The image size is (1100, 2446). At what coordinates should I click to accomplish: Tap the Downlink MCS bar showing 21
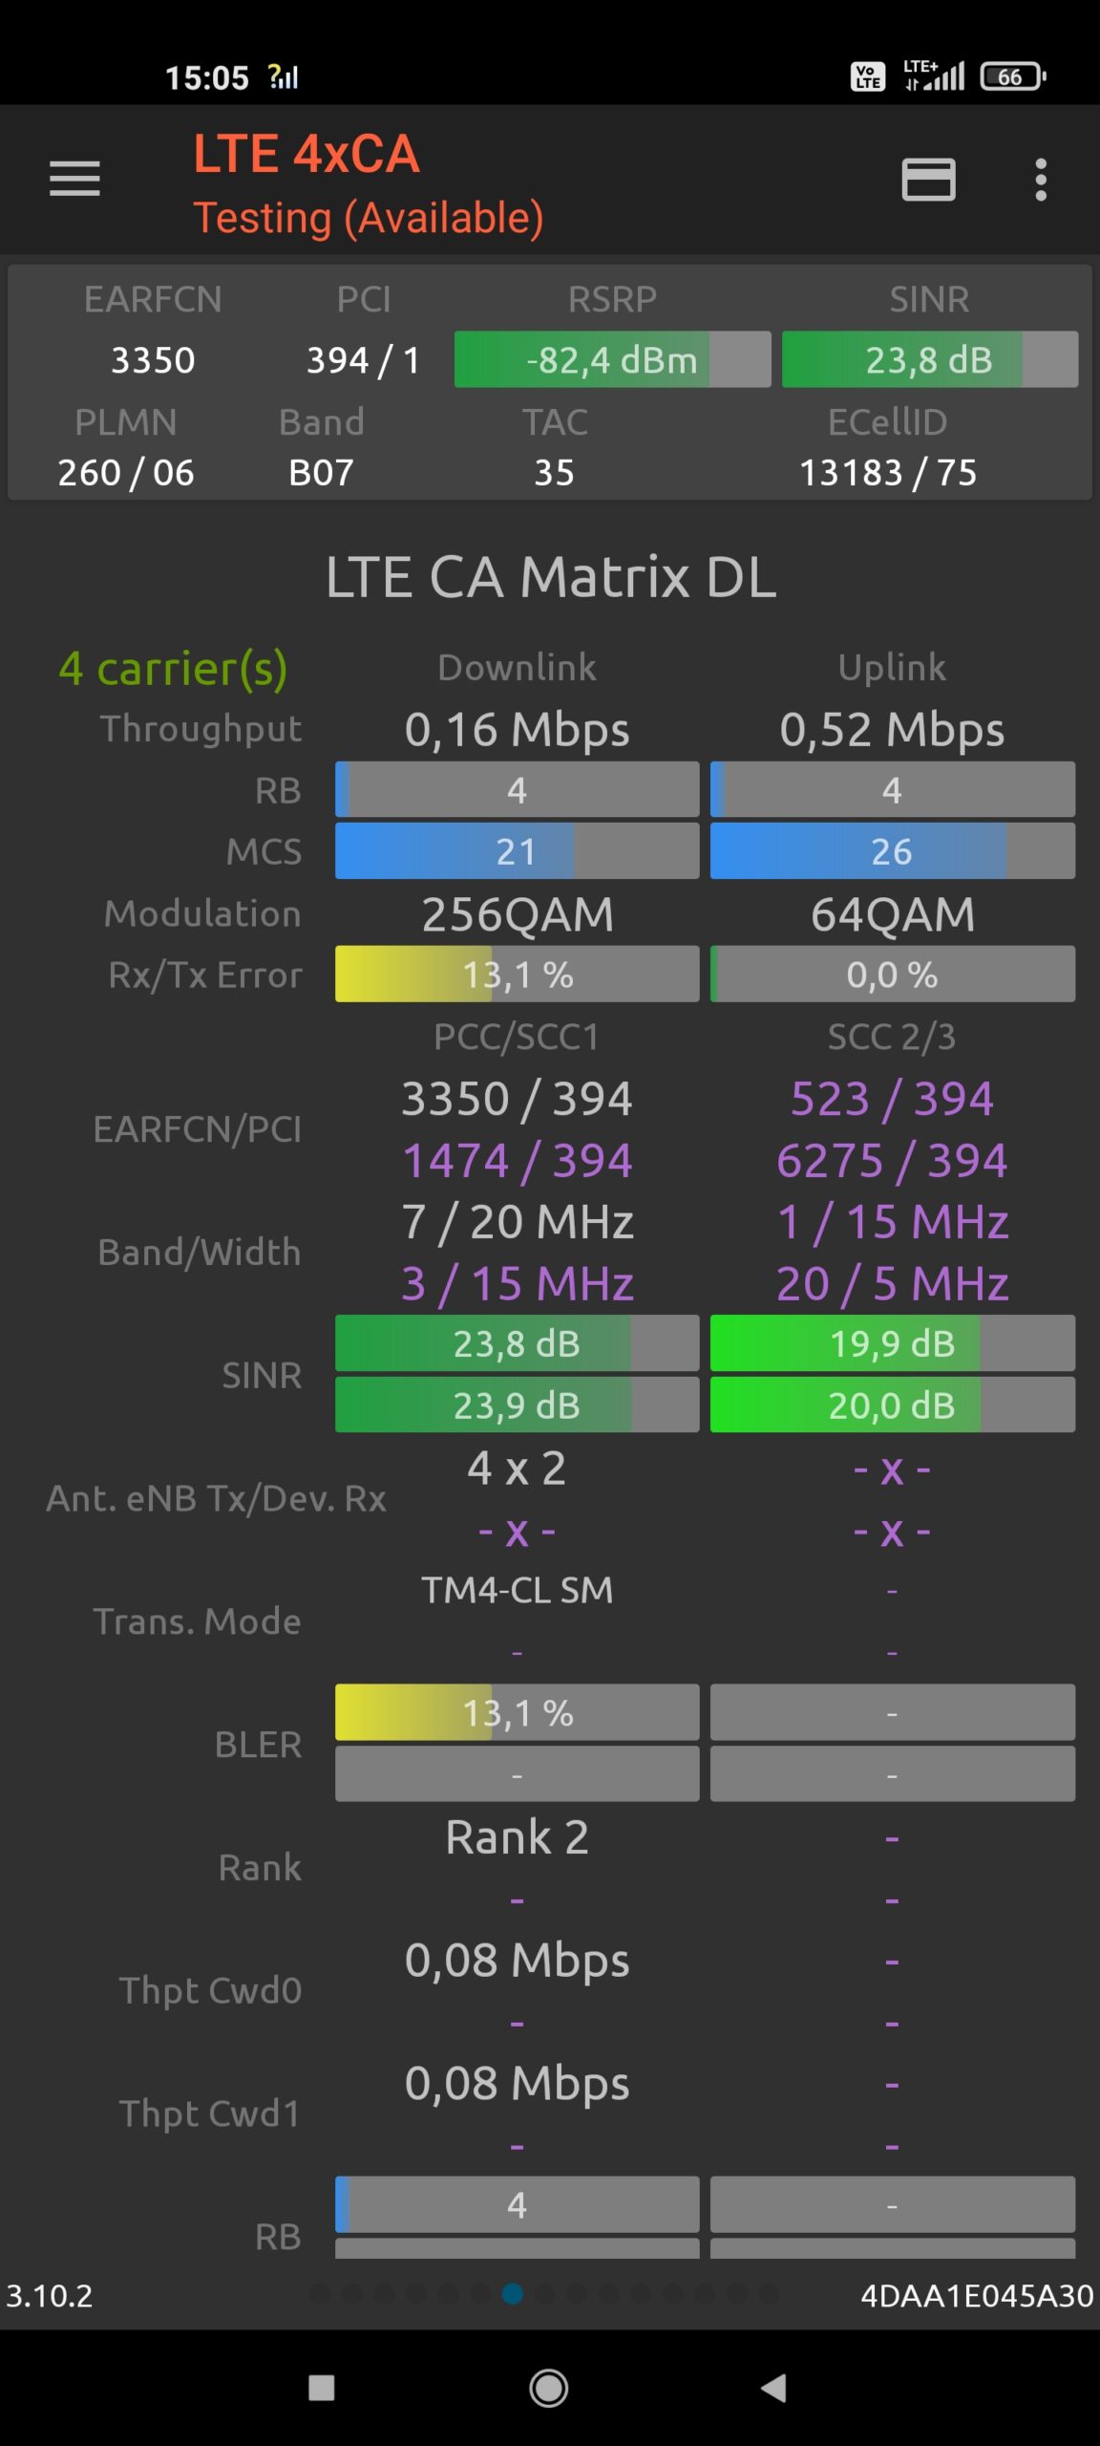coord(517,851)
